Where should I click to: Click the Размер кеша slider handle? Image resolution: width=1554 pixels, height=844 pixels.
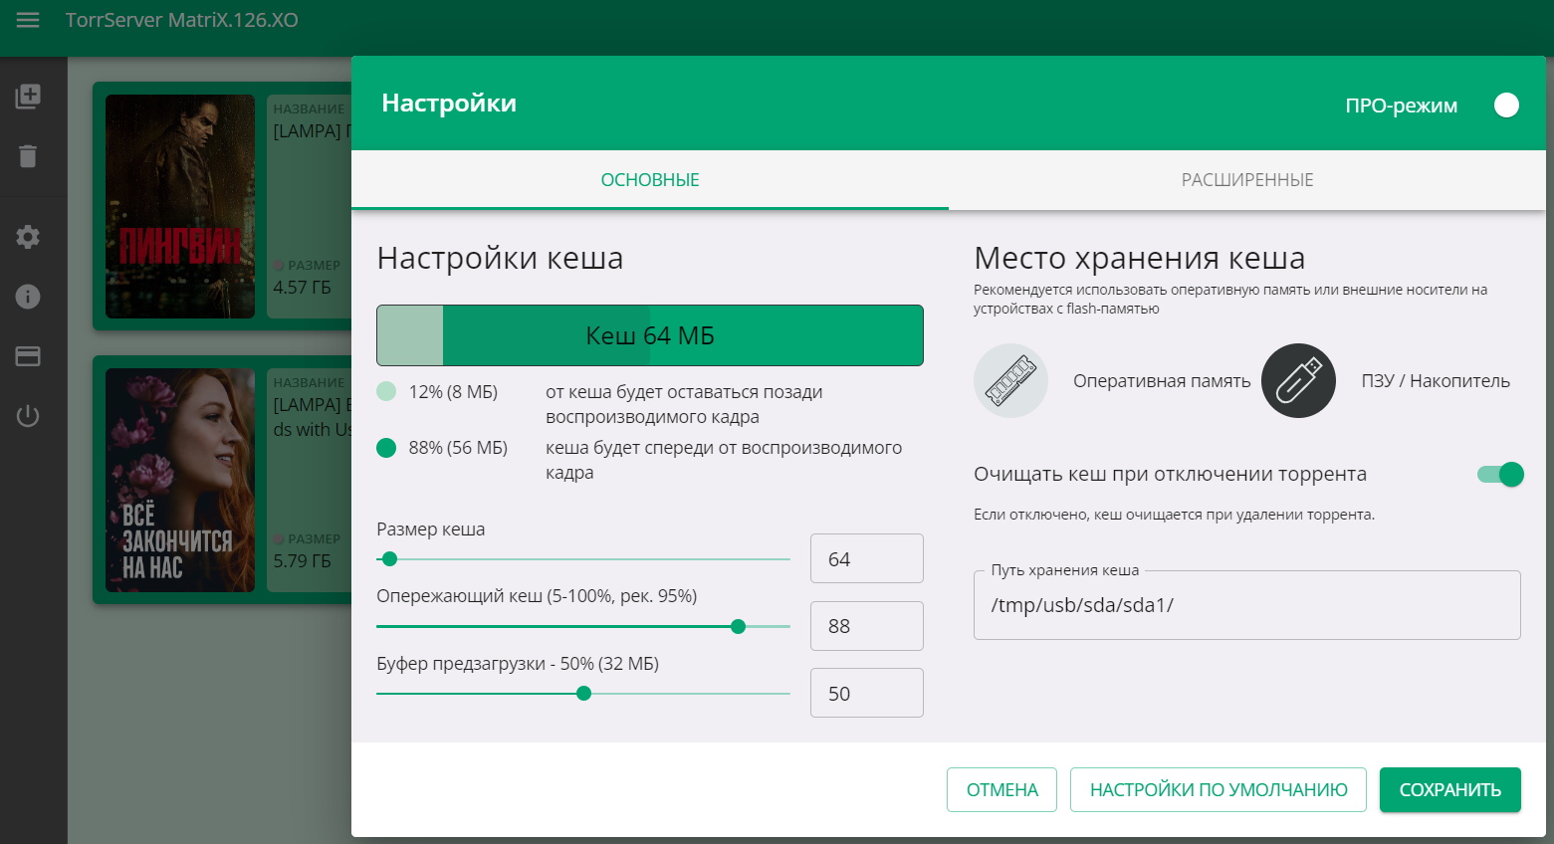pos(390,559)
